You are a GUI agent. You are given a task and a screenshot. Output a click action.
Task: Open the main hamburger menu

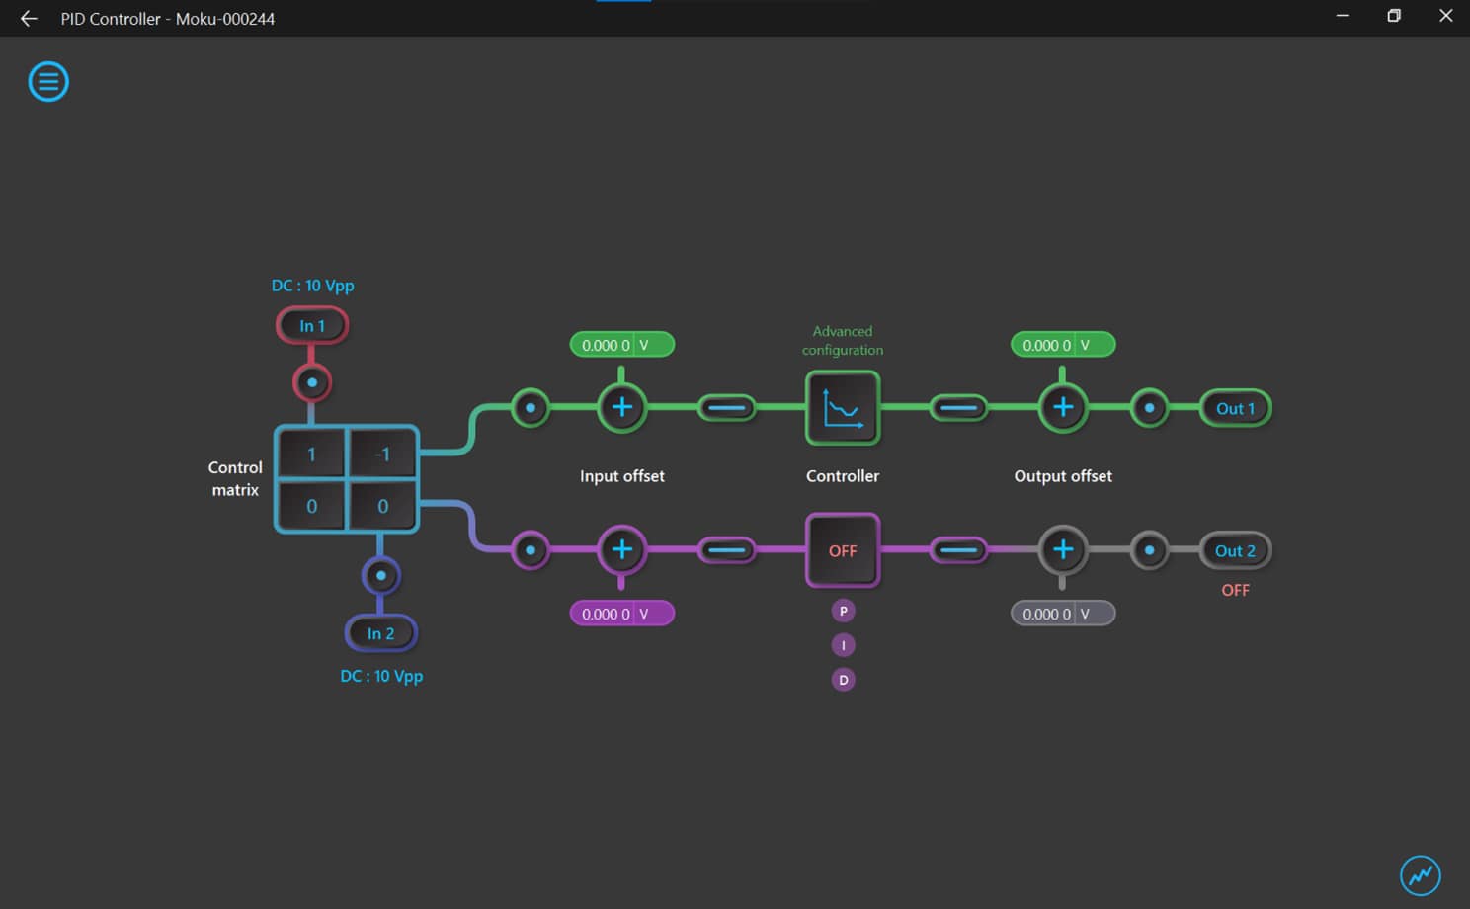[x=48, y=81]
